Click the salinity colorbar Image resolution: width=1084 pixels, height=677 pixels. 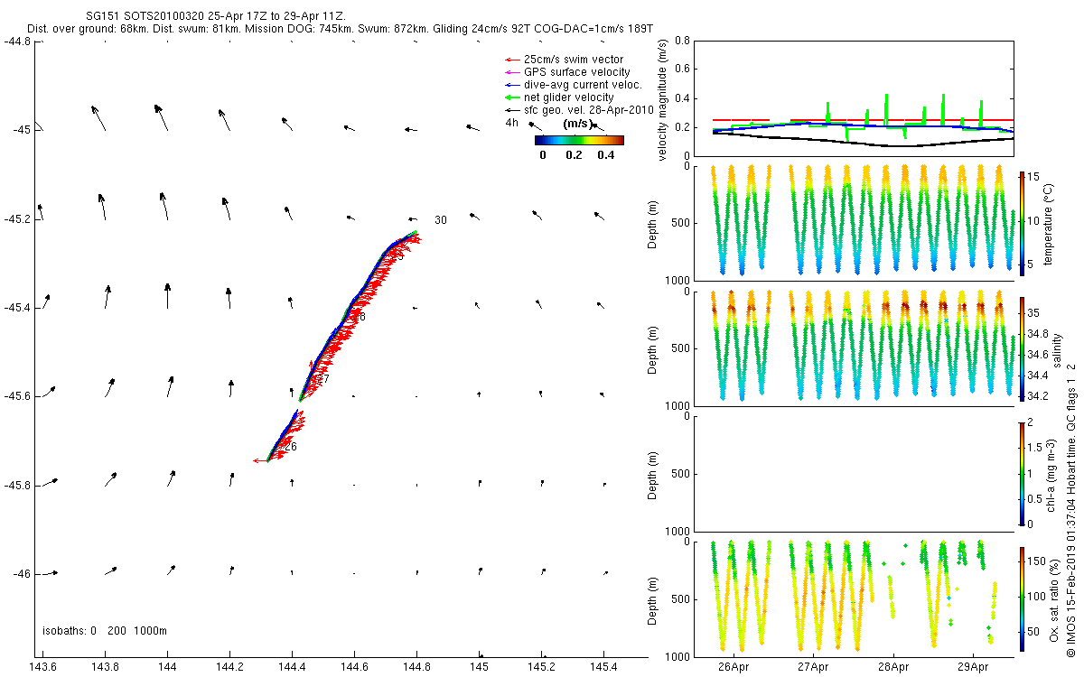(1022, 348)
